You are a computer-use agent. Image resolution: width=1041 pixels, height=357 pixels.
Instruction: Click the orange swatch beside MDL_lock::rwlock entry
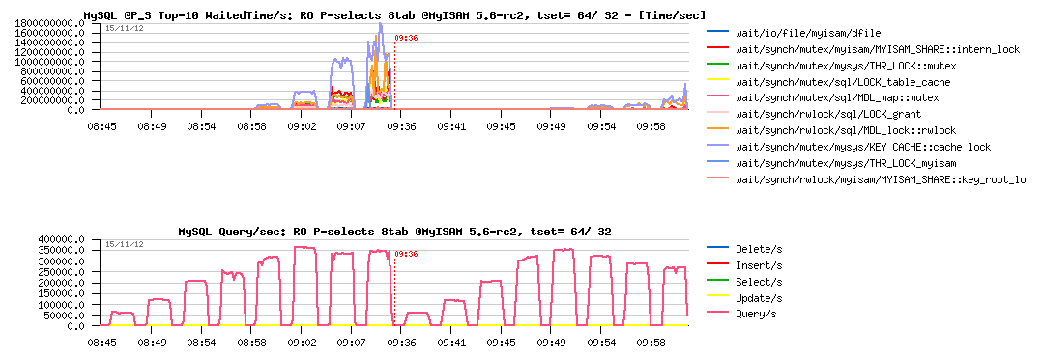pos(717,130)
